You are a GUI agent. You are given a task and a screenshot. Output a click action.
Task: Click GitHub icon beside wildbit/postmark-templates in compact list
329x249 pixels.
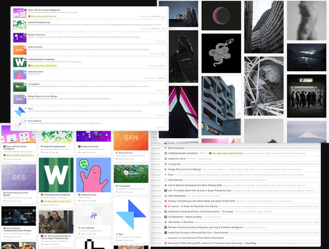point(165,153)
